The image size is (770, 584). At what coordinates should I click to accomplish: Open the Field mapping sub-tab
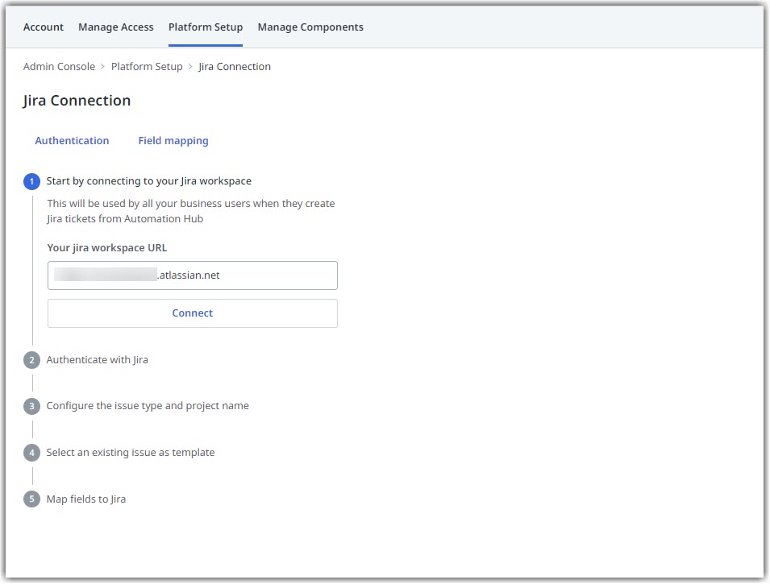click(173, 140)
